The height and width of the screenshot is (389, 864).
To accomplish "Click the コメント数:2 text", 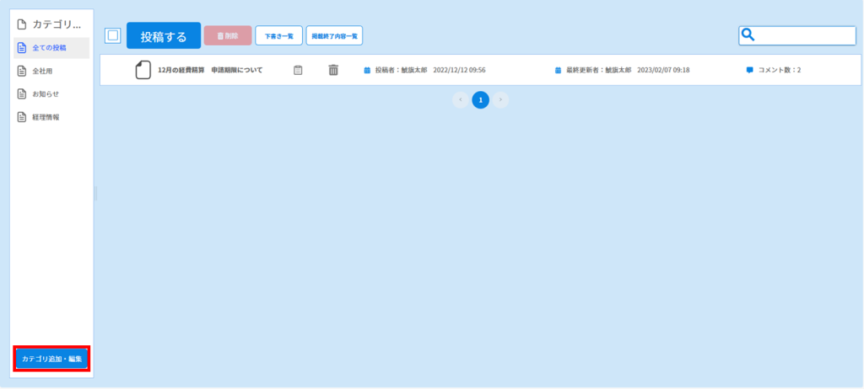I will (x=780, y=71).
